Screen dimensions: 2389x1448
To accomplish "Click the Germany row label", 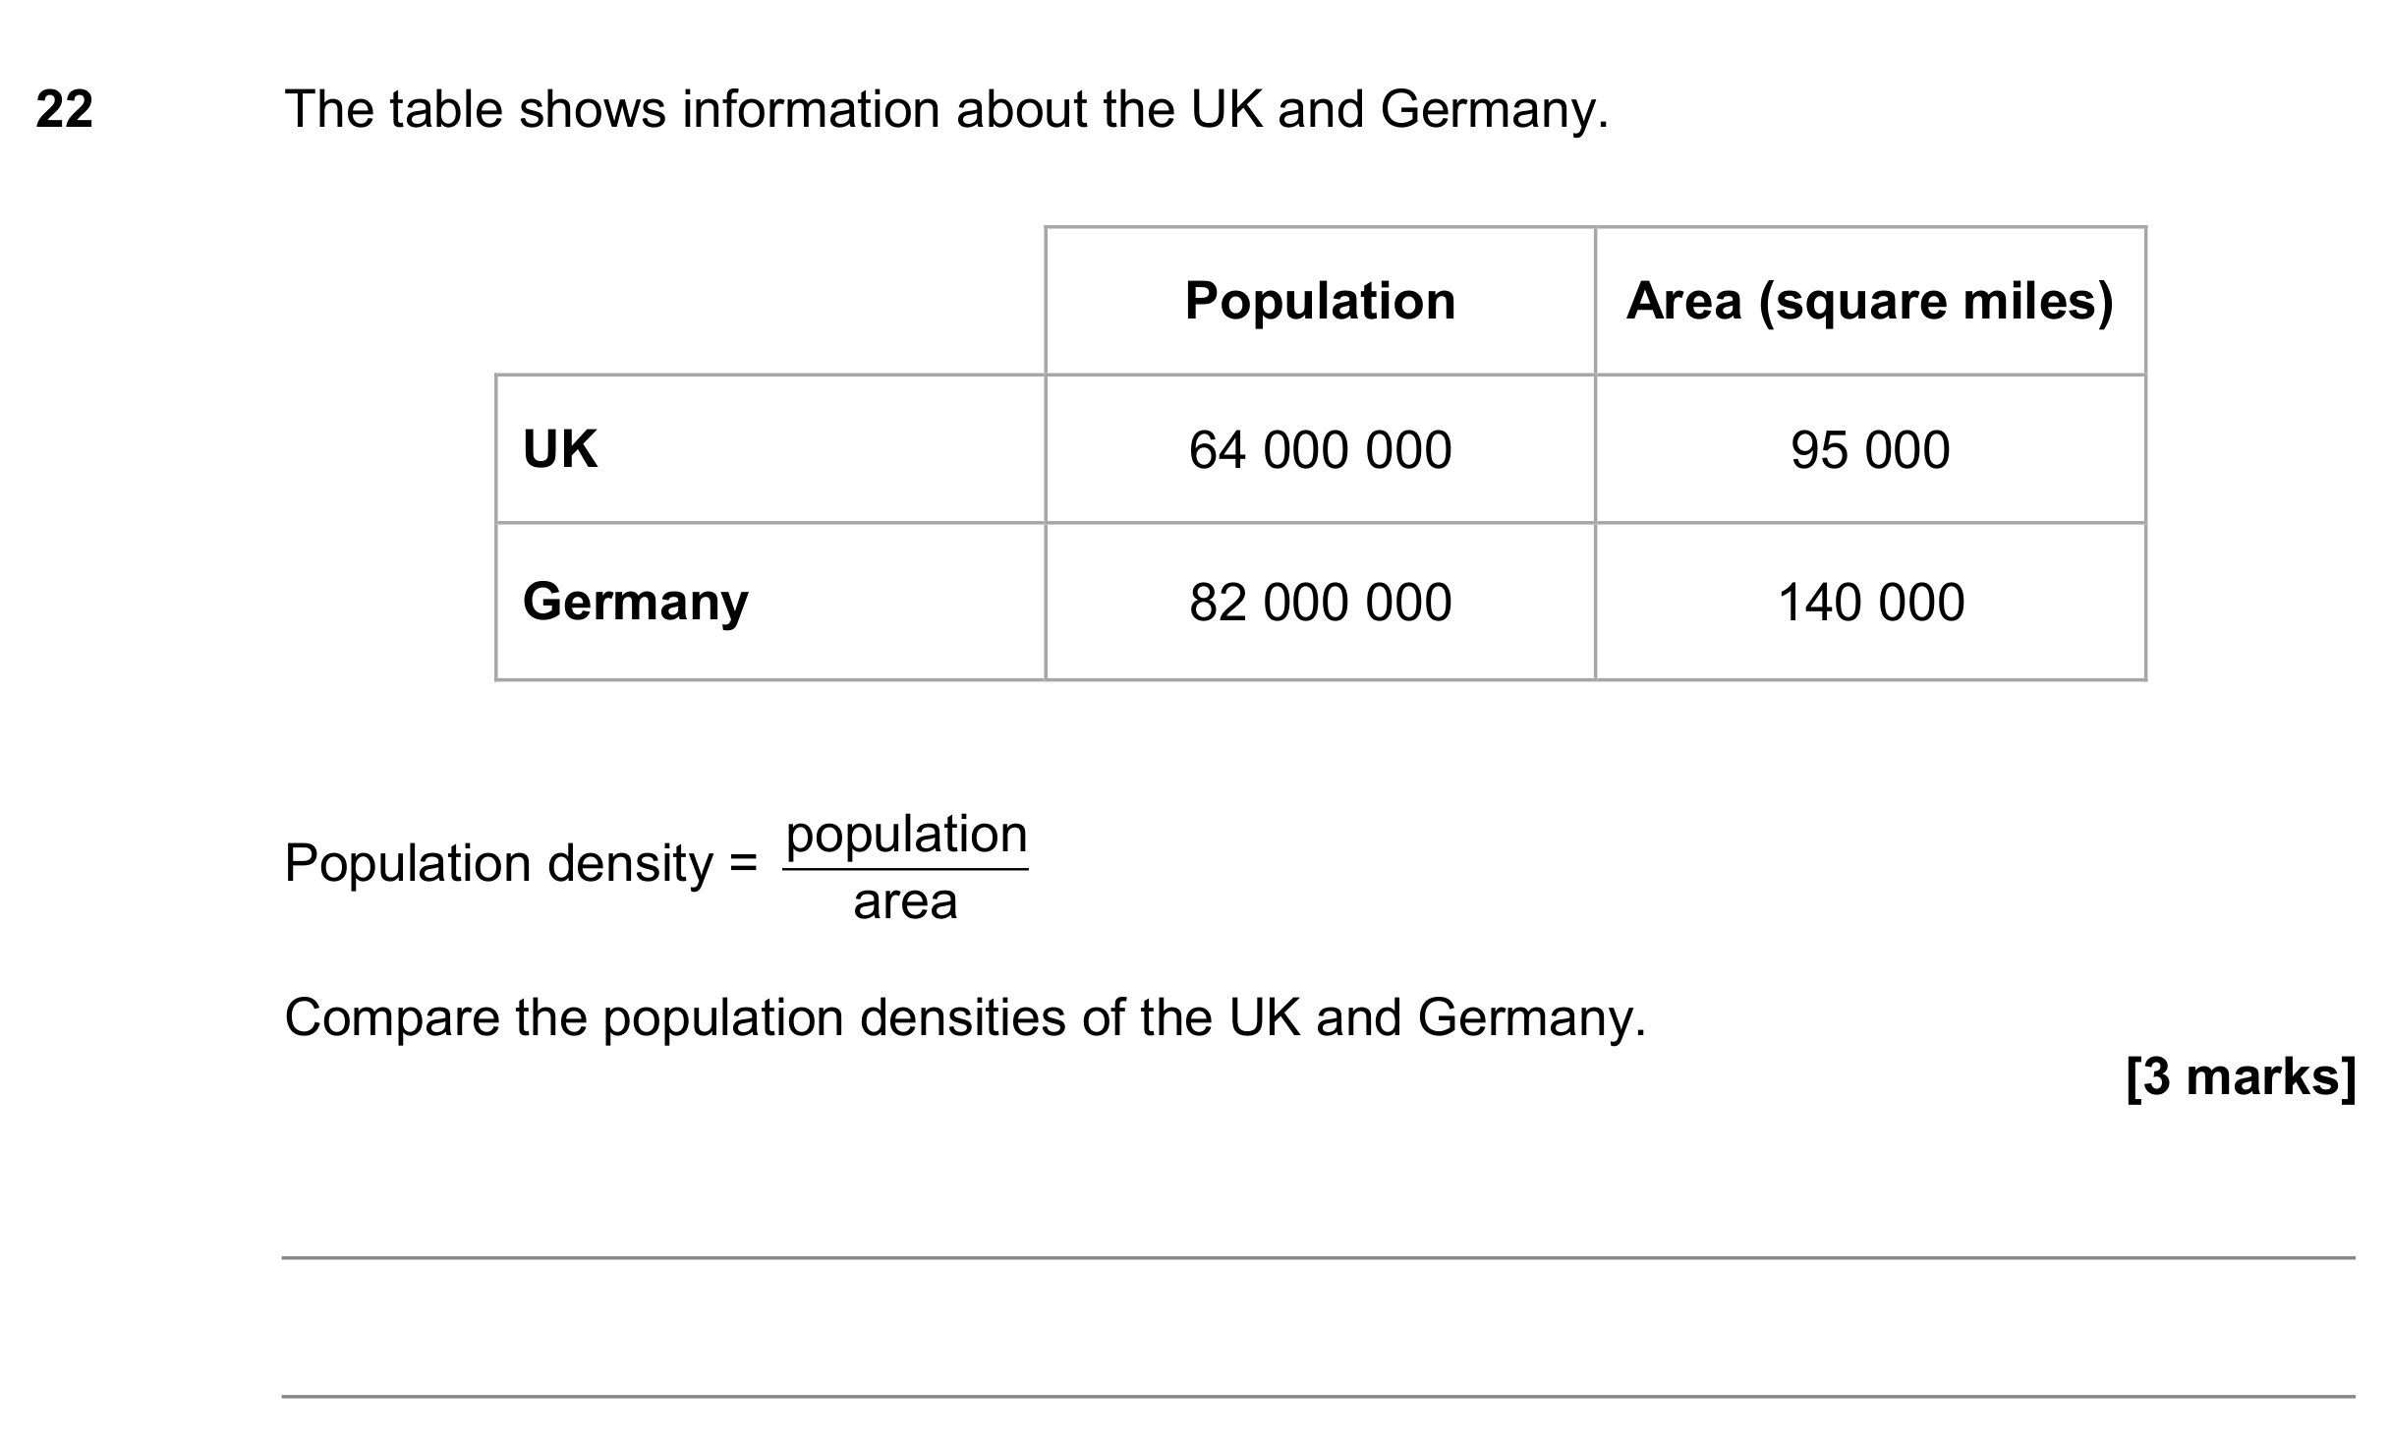I will [635, 602].
